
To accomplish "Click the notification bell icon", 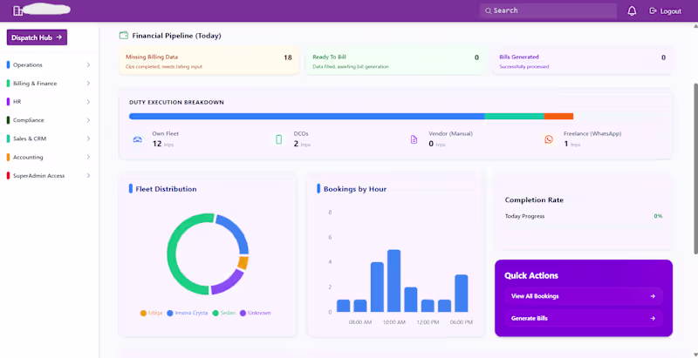I will pyautogui.click(x=632, y=11).
